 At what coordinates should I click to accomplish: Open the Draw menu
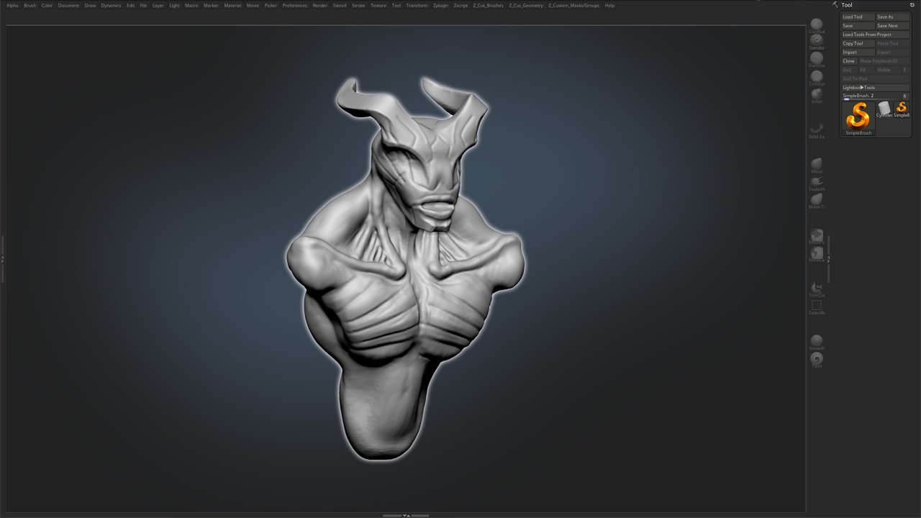pyautogui.click(x=90, y=5)
